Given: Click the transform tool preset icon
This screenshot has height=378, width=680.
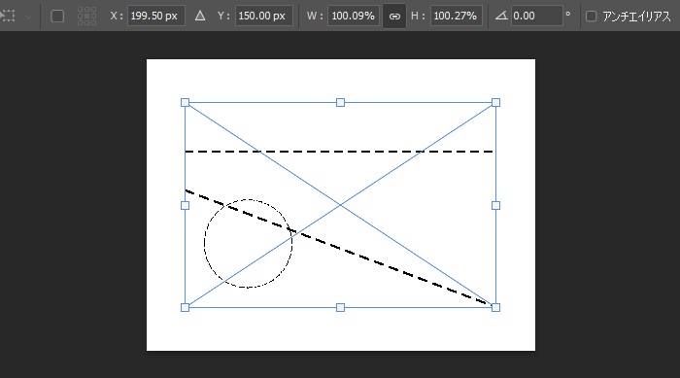Looking at the screenshot, I should pyautogui.click(x=8, y=17).
